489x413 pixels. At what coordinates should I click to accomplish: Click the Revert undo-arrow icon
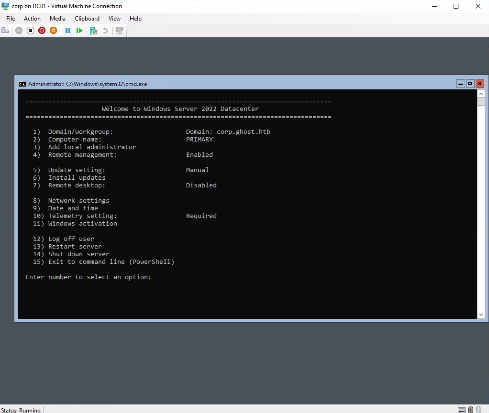coord(105,31)
